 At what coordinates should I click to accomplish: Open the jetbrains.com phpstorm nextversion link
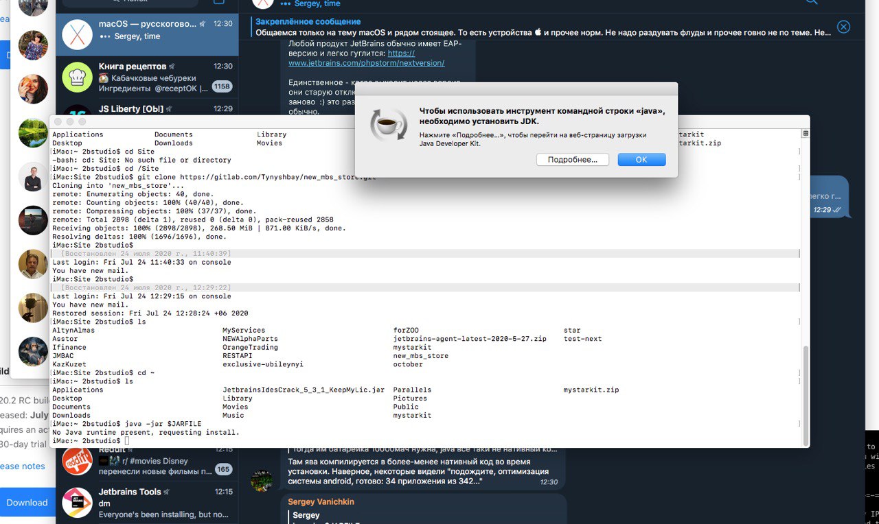(x=366, y=58)
